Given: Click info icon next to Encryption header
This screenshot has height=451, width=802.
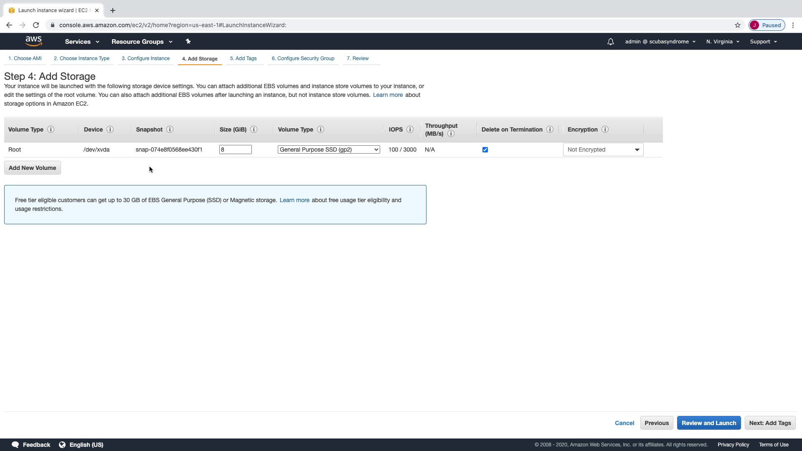Looking at the screenshot, I should [x=605, y=129].
